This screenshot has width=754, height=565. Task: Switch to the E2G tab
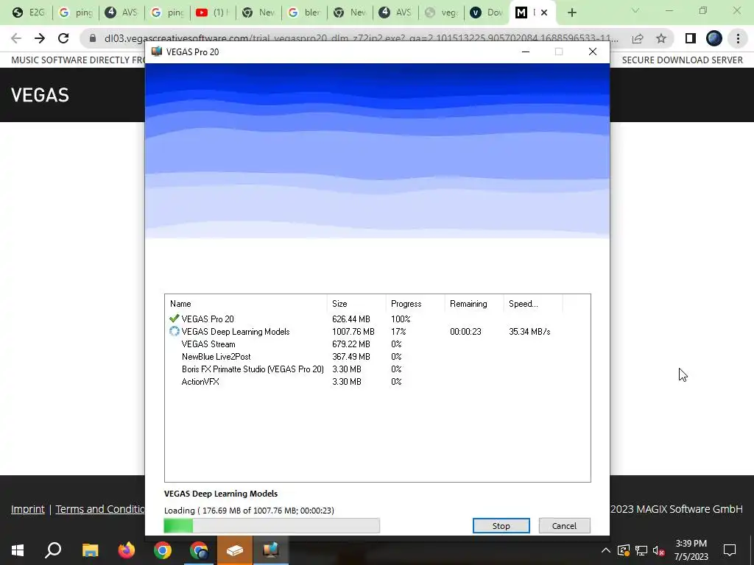[29, 13]
